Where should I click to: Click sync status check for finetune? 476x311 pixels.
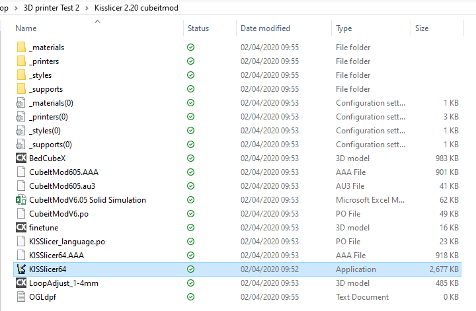coord(190,228)
